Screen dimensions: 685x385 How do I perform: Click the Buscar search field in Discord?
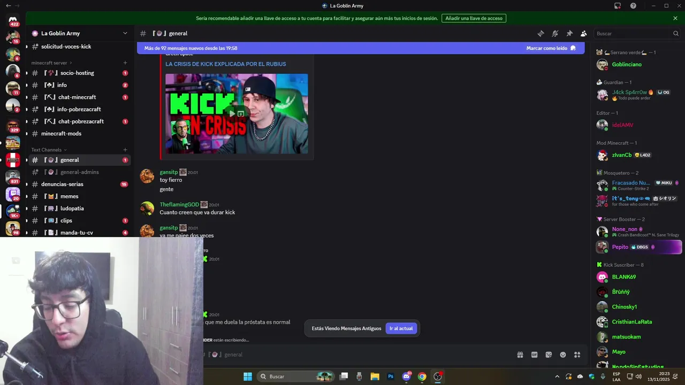pos(637,33)
